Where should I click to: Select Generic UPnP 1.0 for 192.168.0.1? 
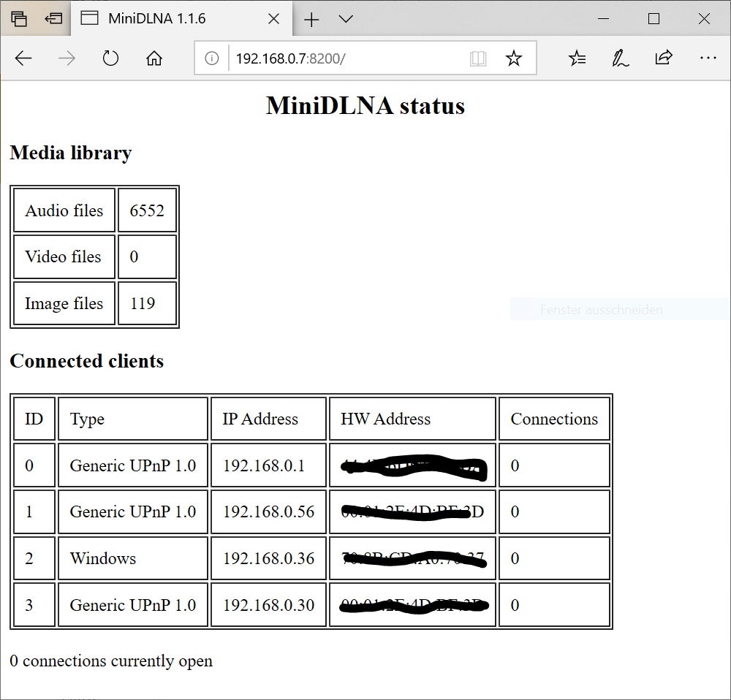tap(133, 465)
